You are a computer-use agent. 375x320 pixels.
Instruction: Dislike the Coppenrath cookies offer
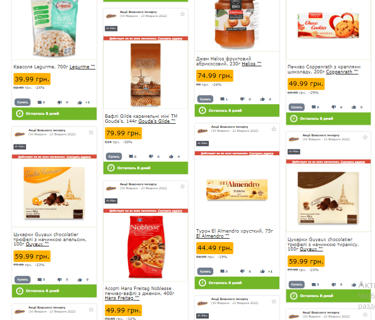coord(333,107)
